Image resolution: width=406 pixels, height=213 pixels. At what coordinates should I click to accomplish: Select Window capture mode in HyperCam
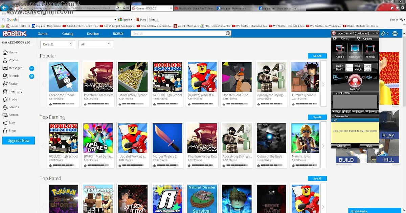click(x=370, y=52)
